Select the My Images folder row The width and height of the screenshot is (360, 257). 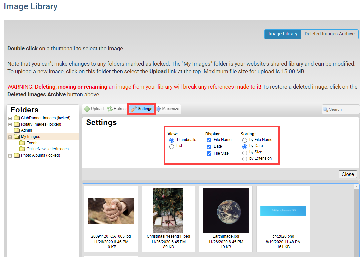pyautogui.click(x=43, y=137)
